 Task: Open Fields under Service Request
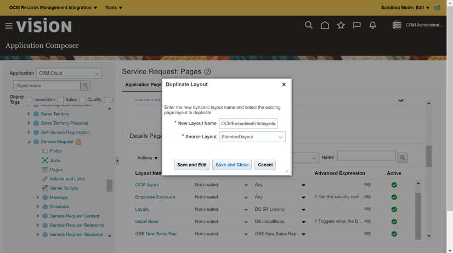[x=55, y=151]
